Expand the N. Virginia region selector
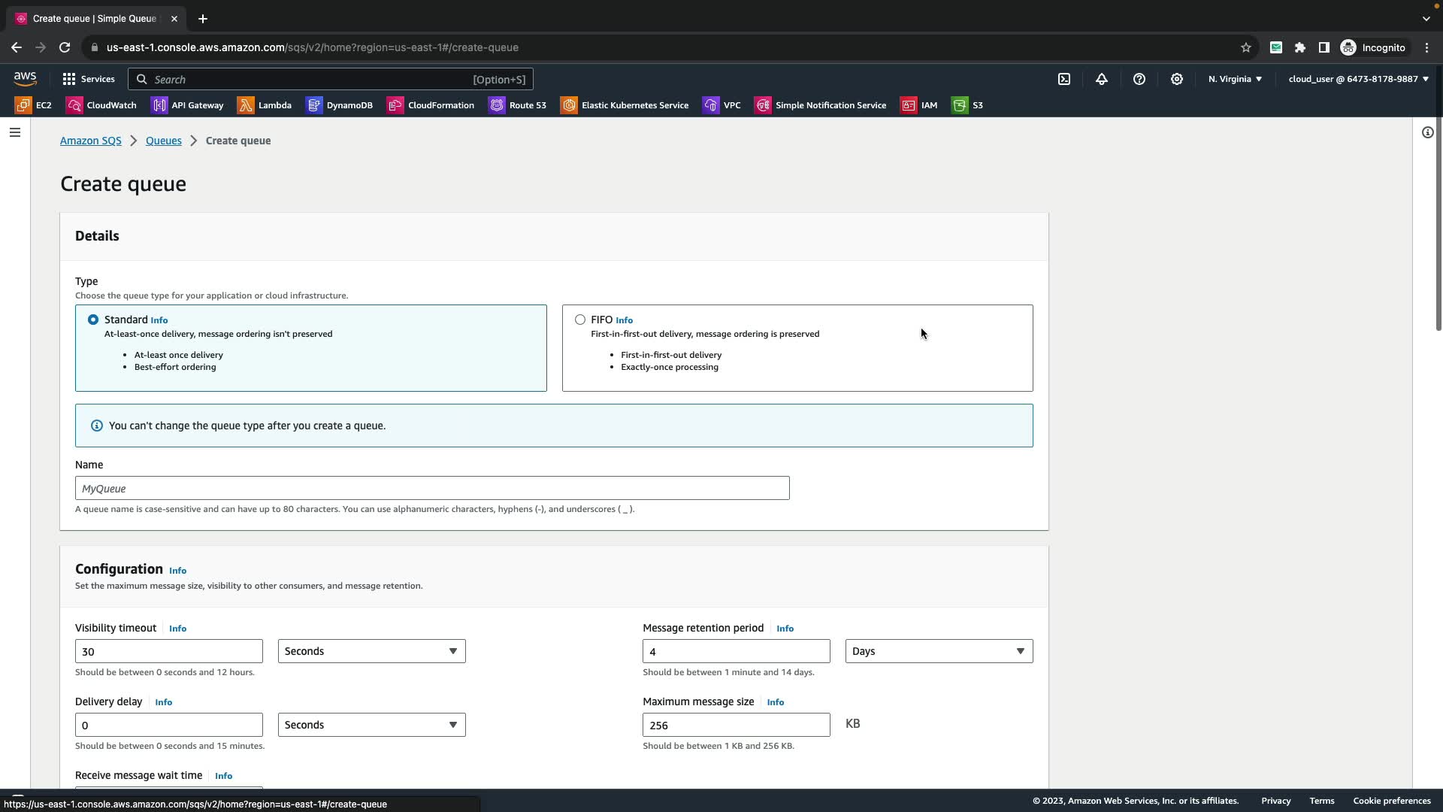This screenshot has height=812, width=1443. tap(1235, 79)
